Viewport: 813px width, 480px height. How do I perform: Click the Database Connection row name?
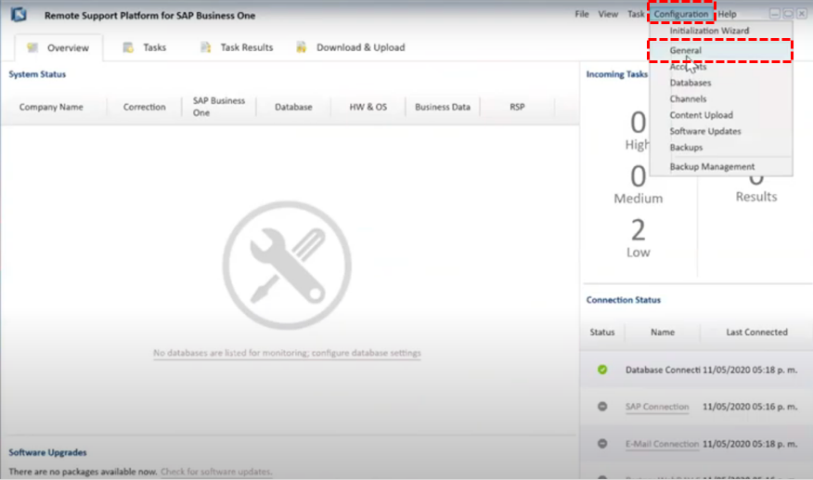coord(663,370)
